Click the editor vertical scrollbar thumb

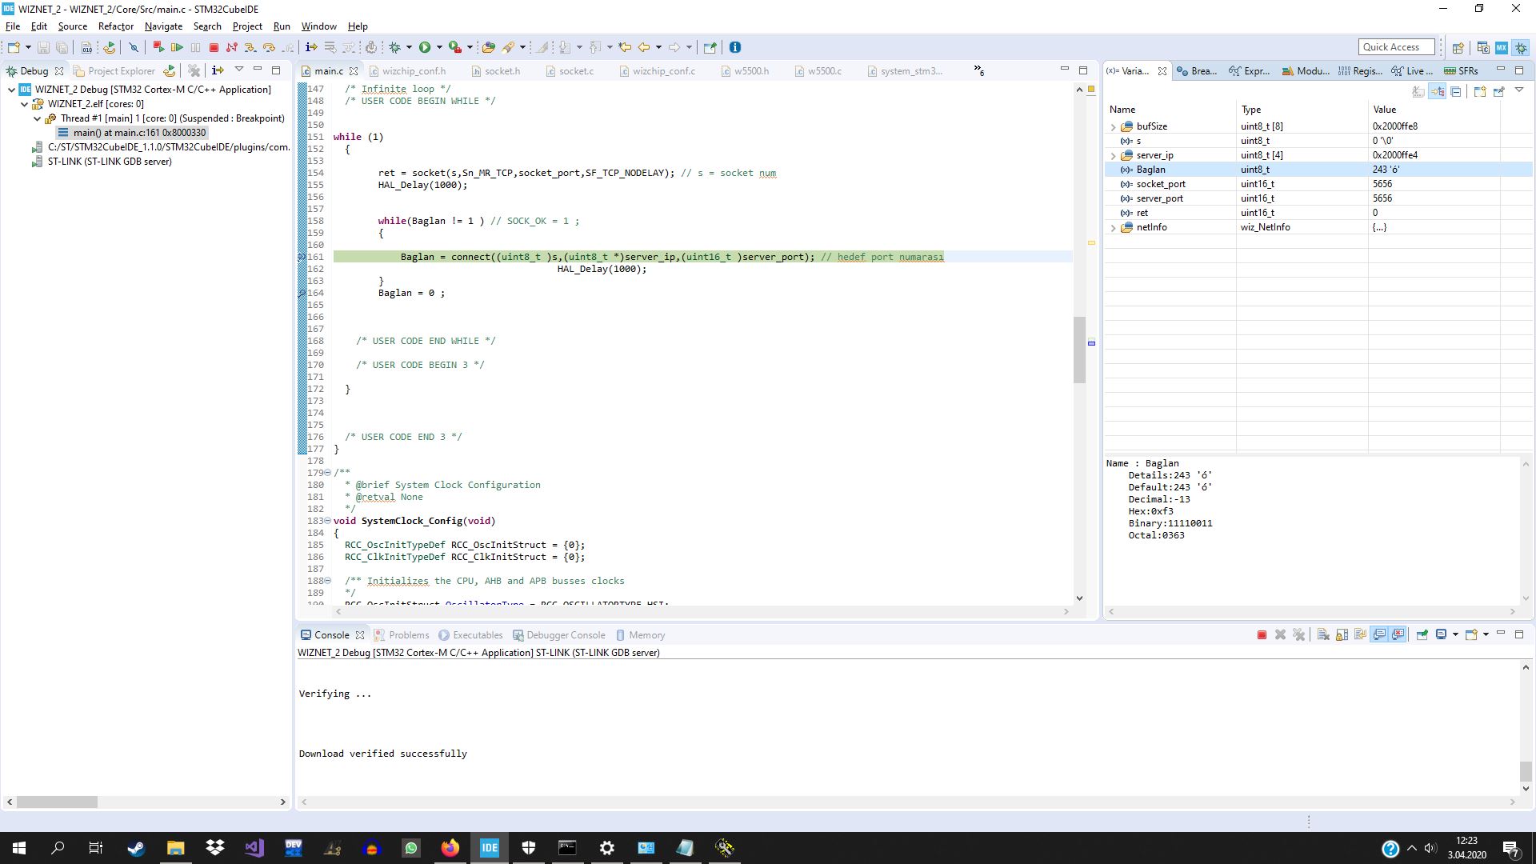(1079, 350)
